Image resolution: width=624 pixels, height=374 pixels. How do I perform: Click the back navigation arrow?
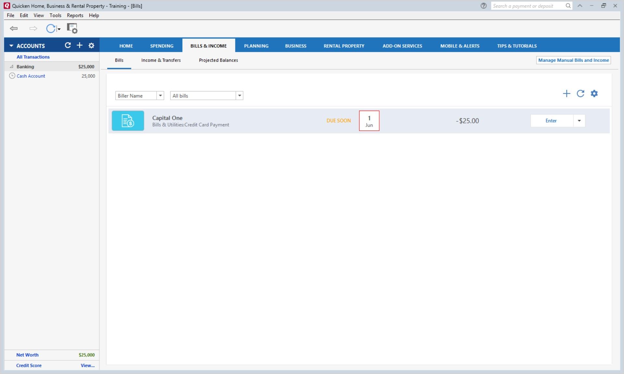tap(14, 29)
